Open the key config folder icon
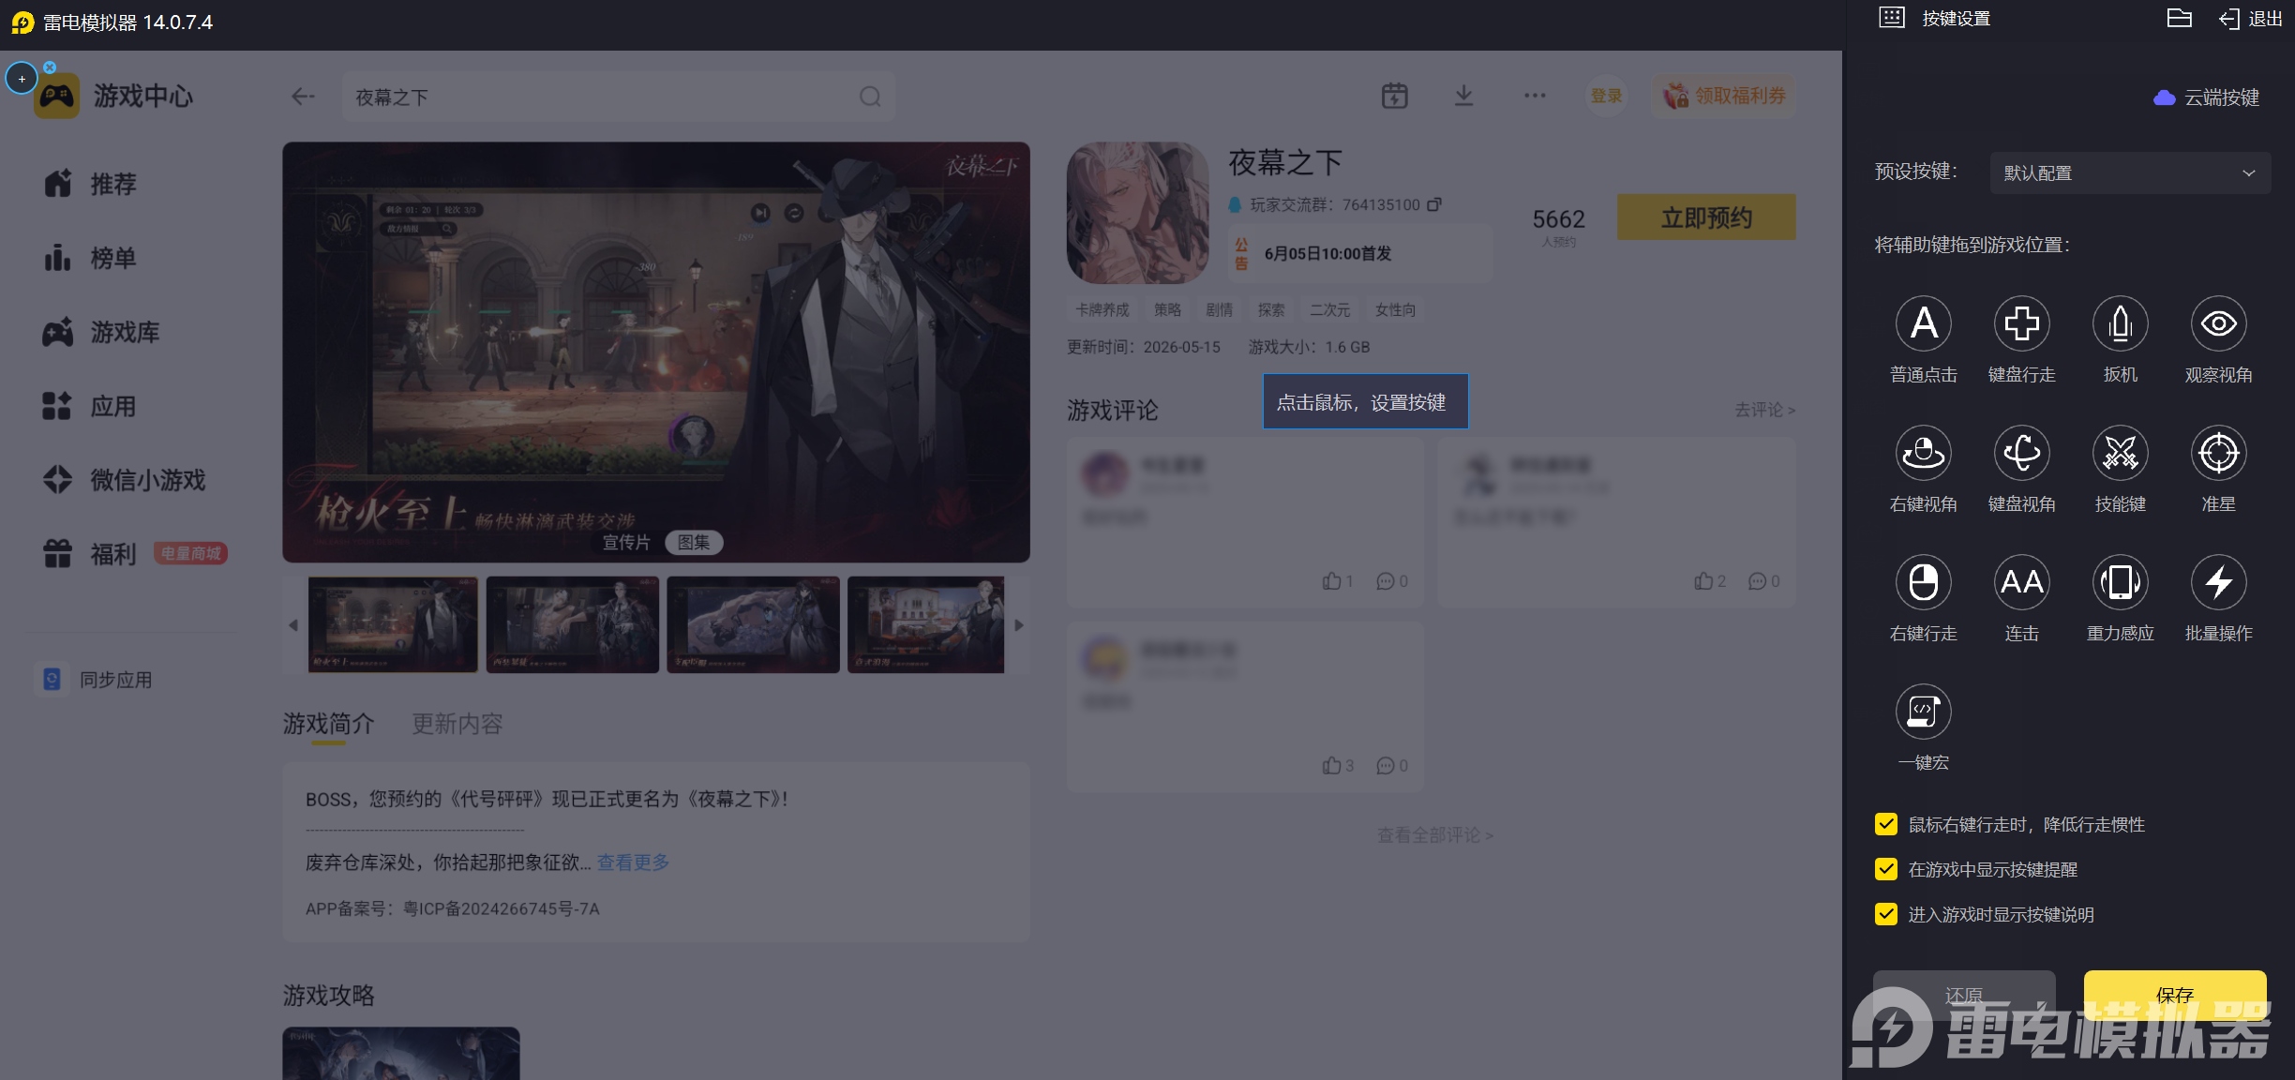This screenshot has height=1080, width=2295. pos(2179,19)
